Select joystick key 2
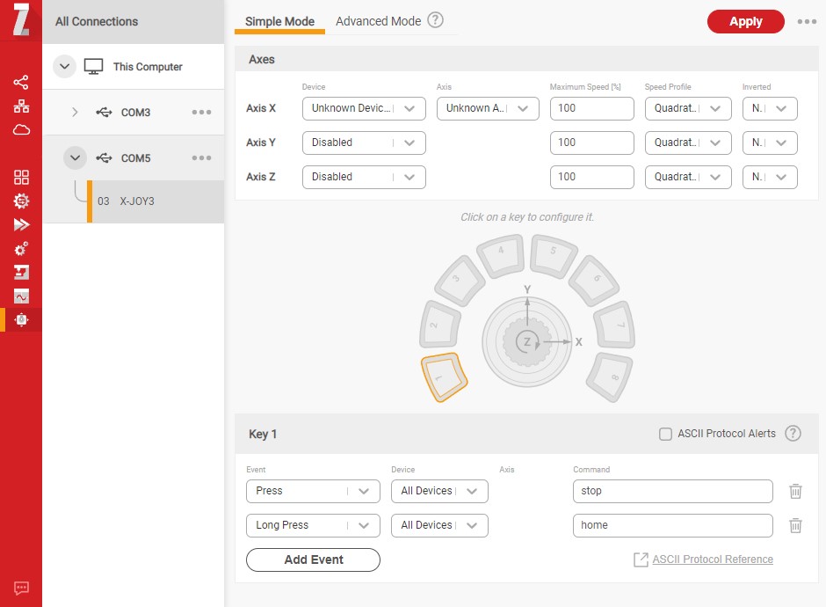This screenshot has height=607, width=826. [440, 325]
